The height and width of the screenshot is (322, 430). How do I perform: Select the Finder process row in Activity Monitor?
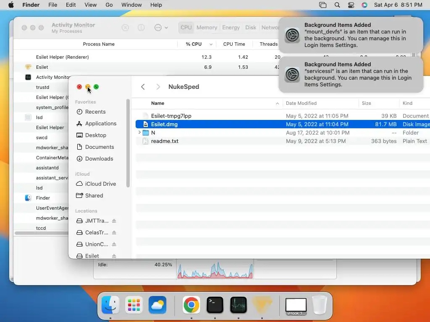(41, 198)
